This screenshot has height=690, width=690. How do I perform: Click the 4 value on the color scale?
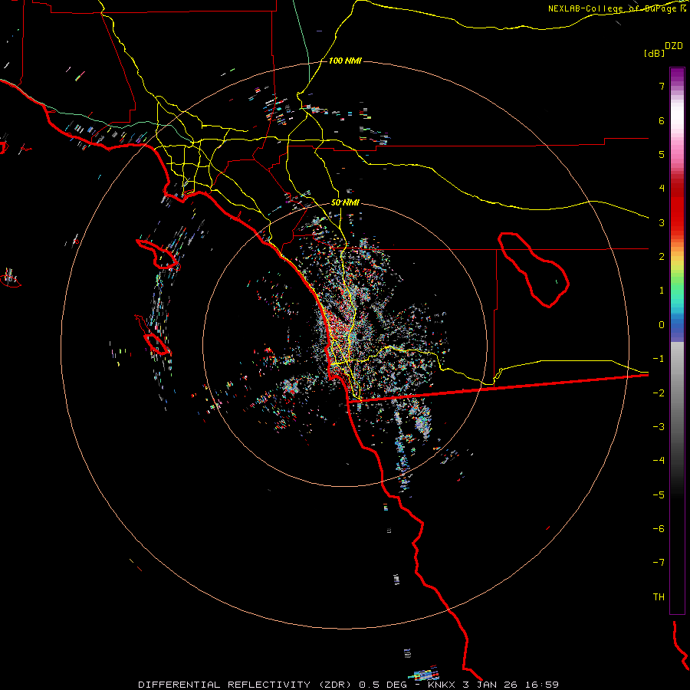pyautogui.click(x=662, y=189)
